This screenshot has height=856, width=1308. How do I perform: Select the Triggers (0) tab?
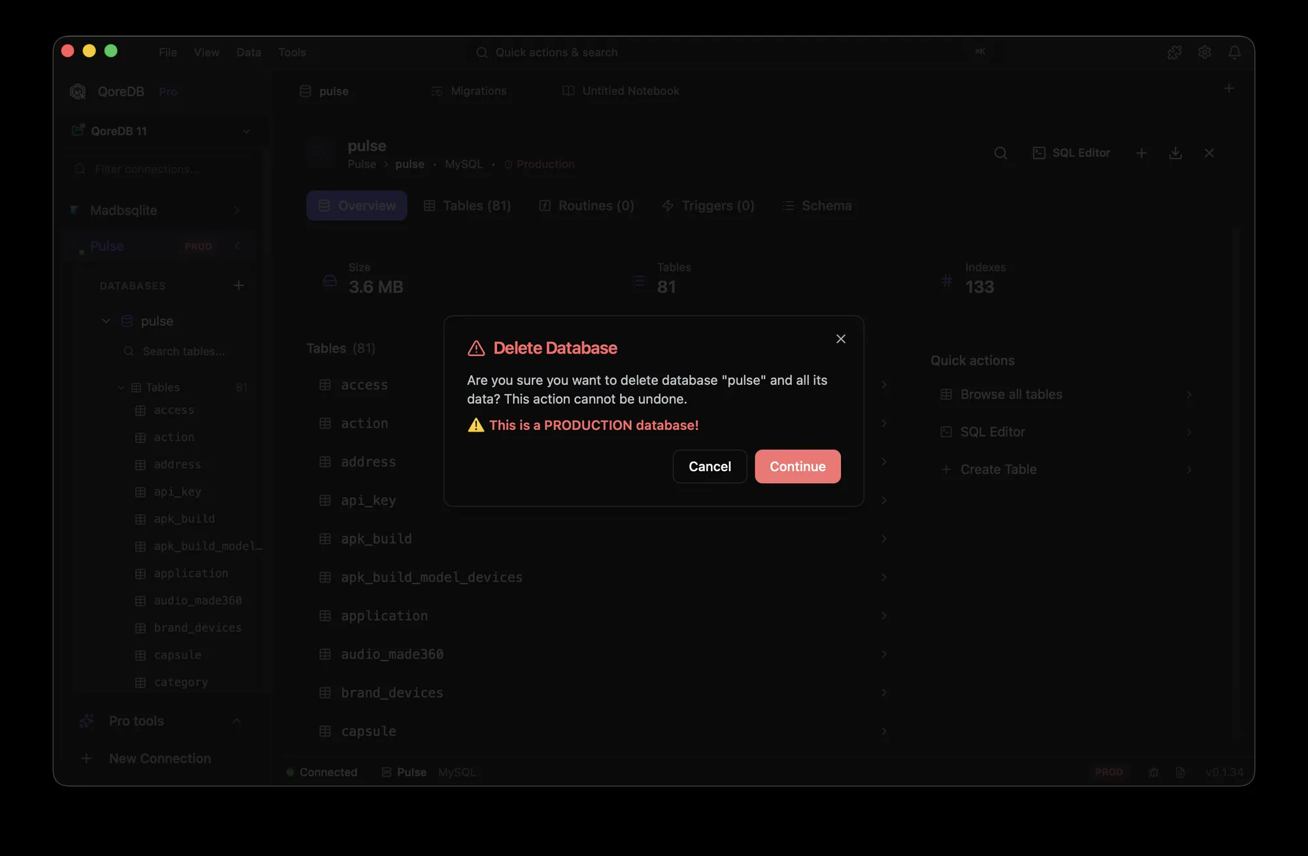coord(708,206)
